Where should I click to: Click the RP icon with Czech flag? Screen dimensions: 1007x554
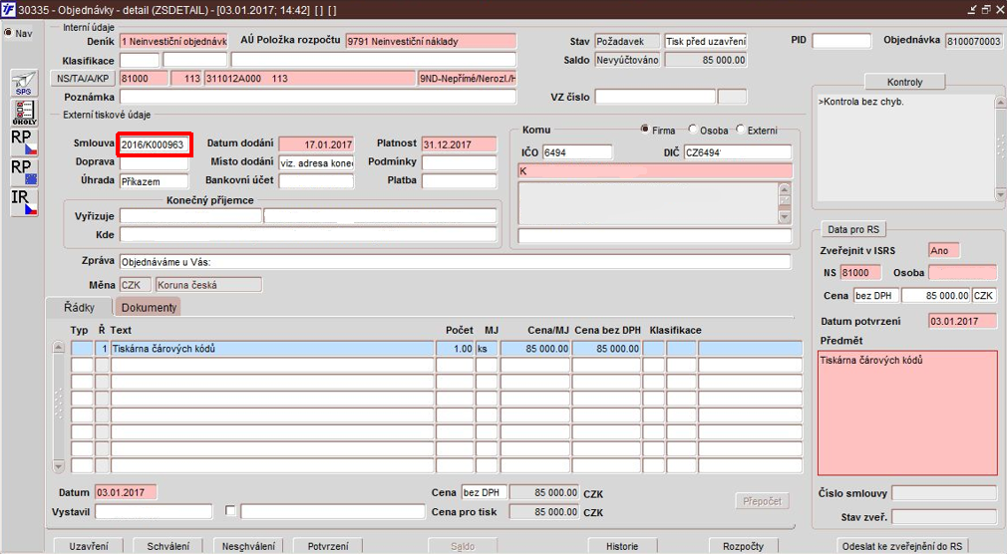tap(24, 141)
